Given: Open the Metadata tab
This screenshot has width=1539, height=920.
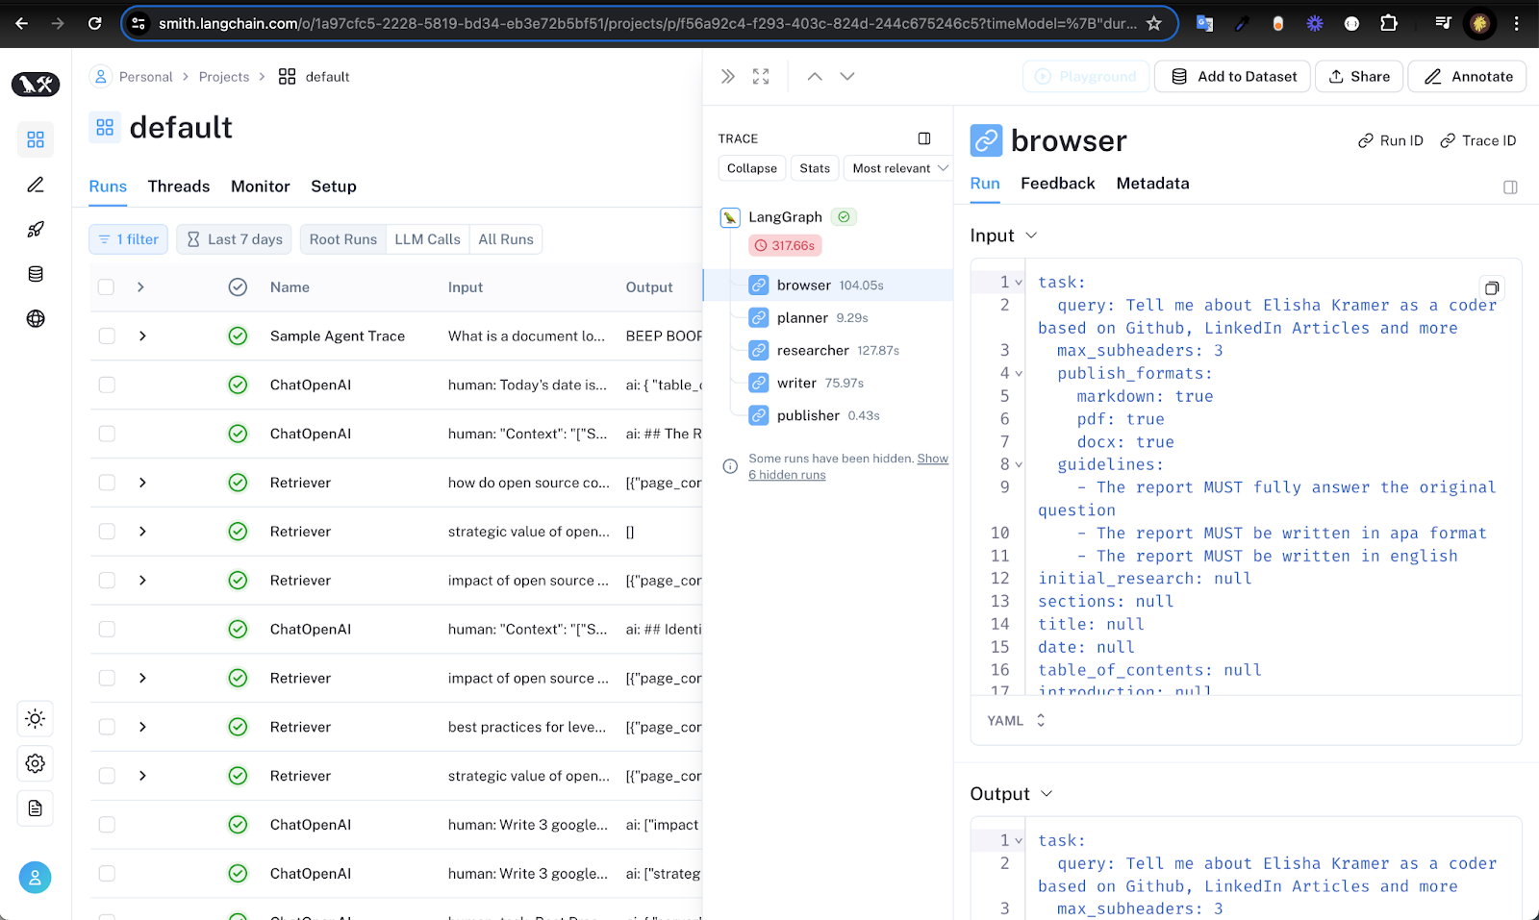Looking at the screenshot, I should [x=1152, y=184].
